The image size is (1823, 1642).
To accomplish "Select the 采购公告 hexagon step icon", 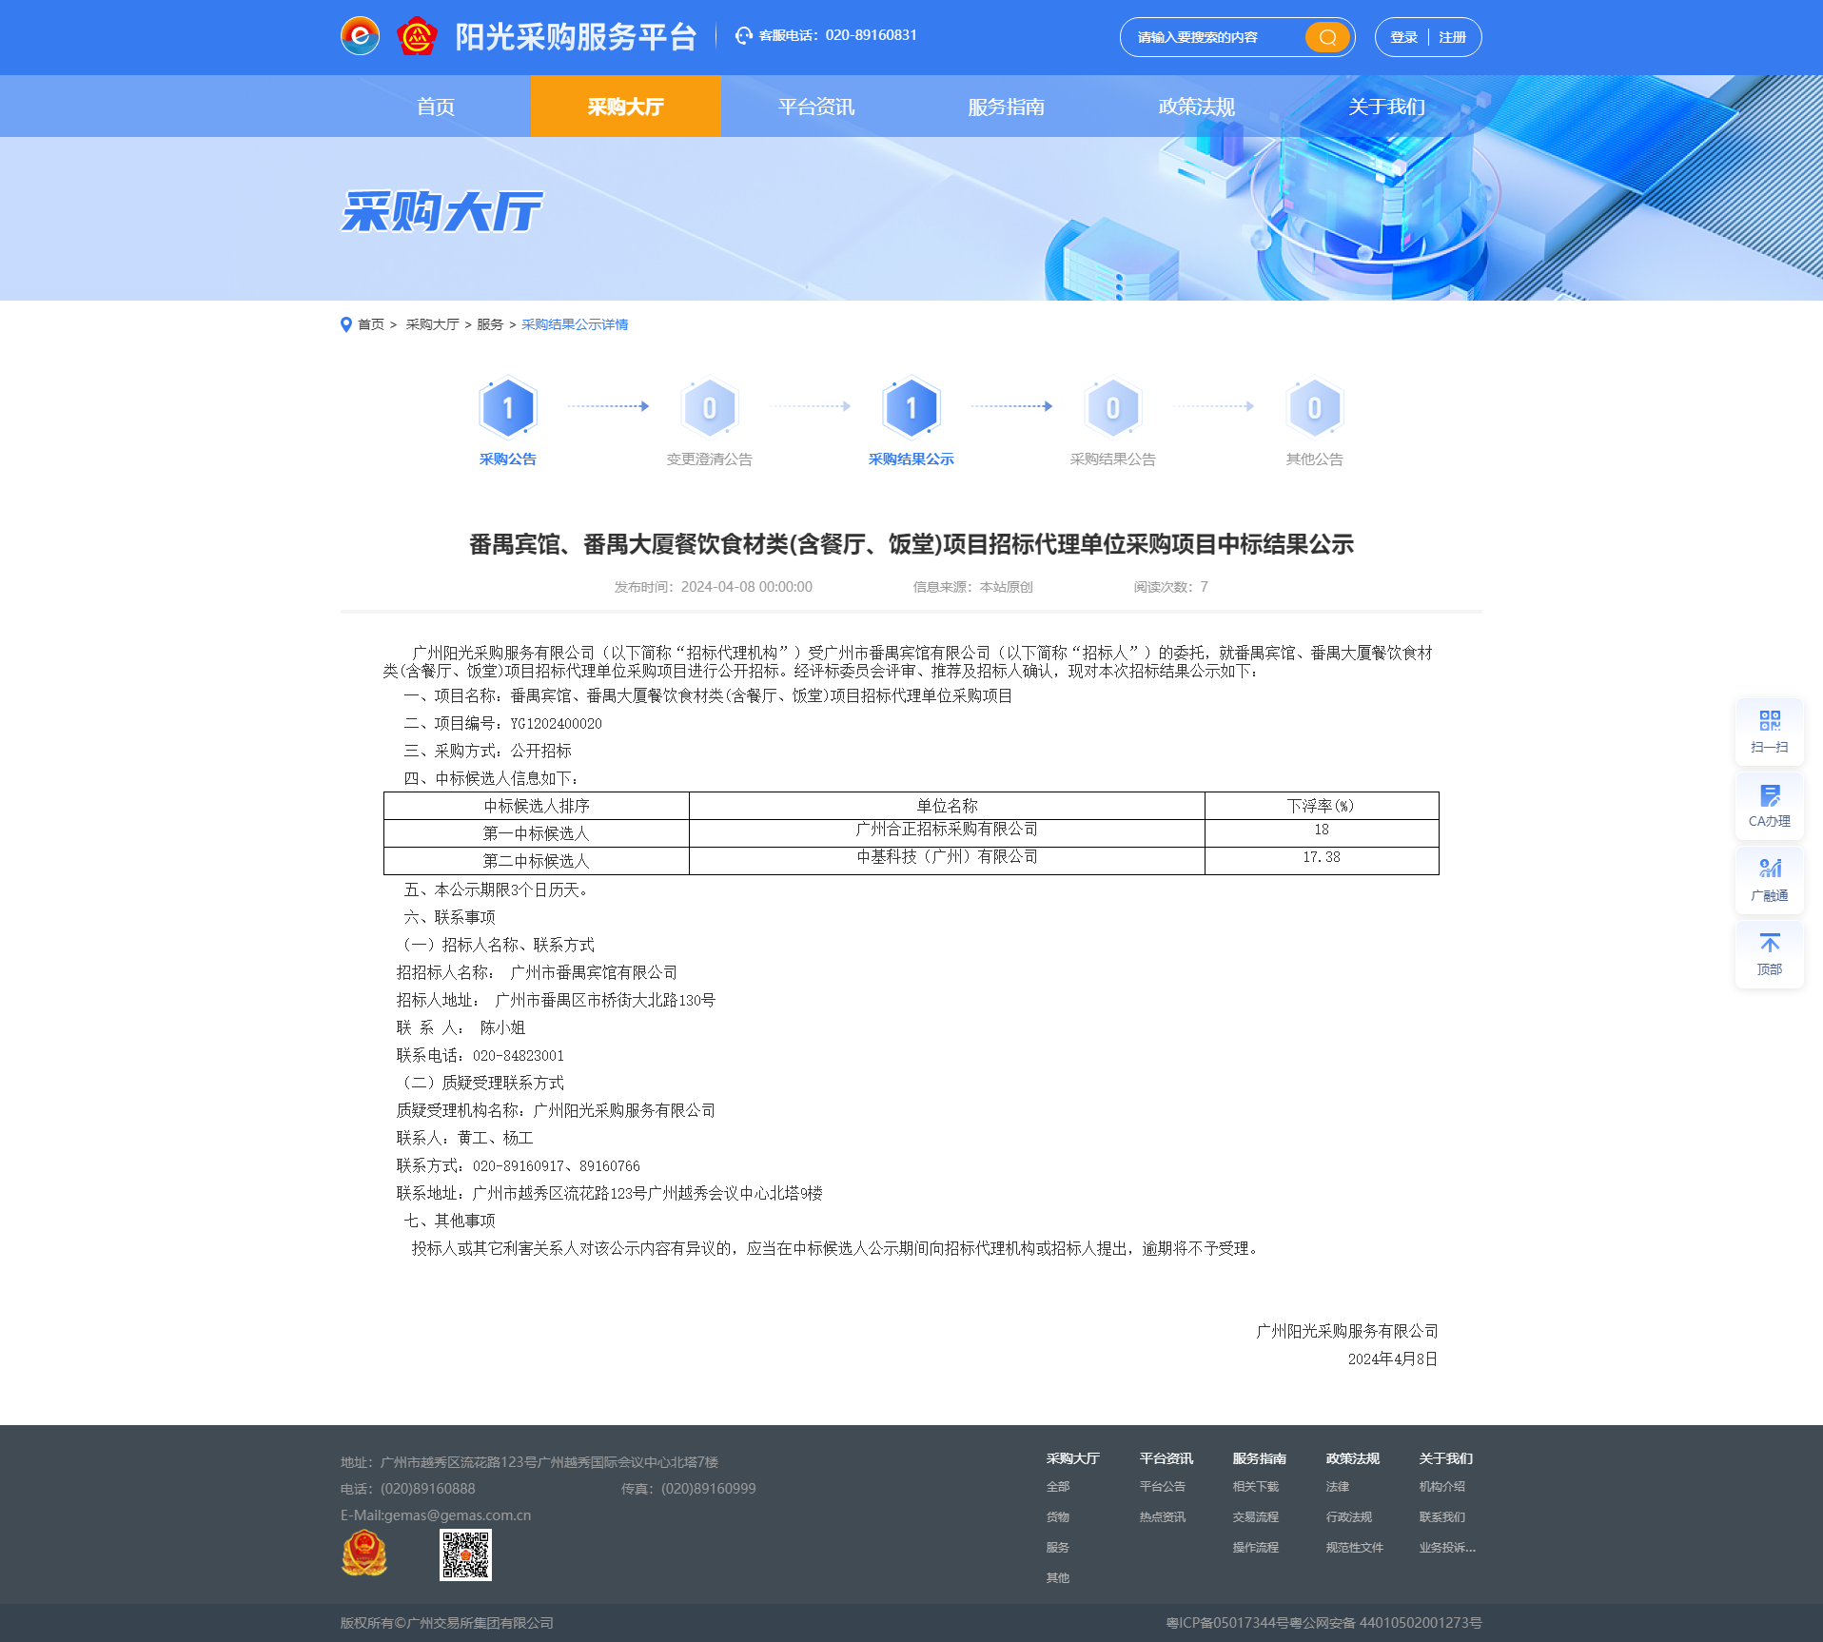I will pyautogui.click(x=508, y=408).
